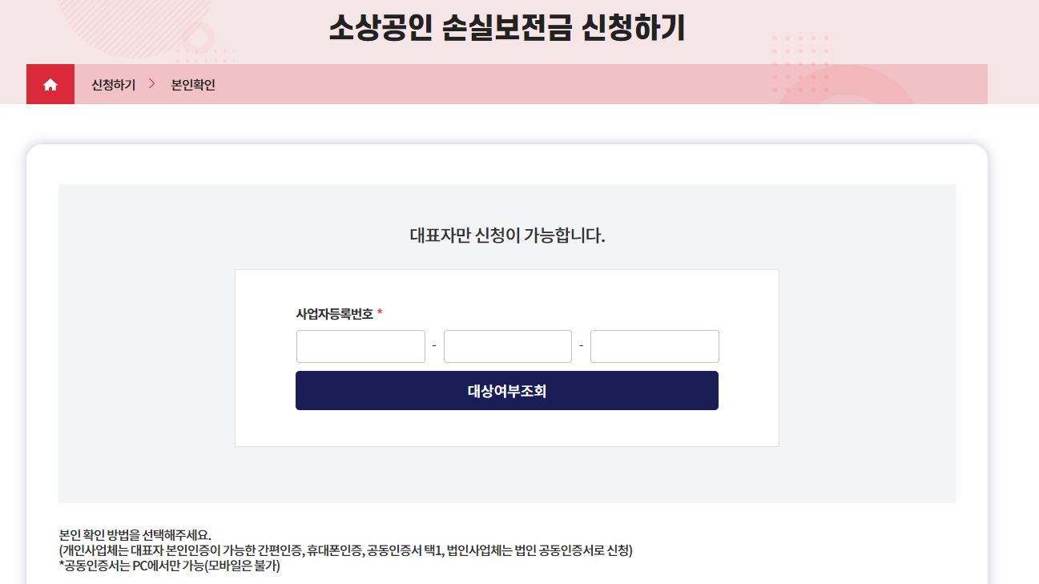This screenshot has height=584, width=1039.
Task: Click the last business number input field
Action: point(654,345)
